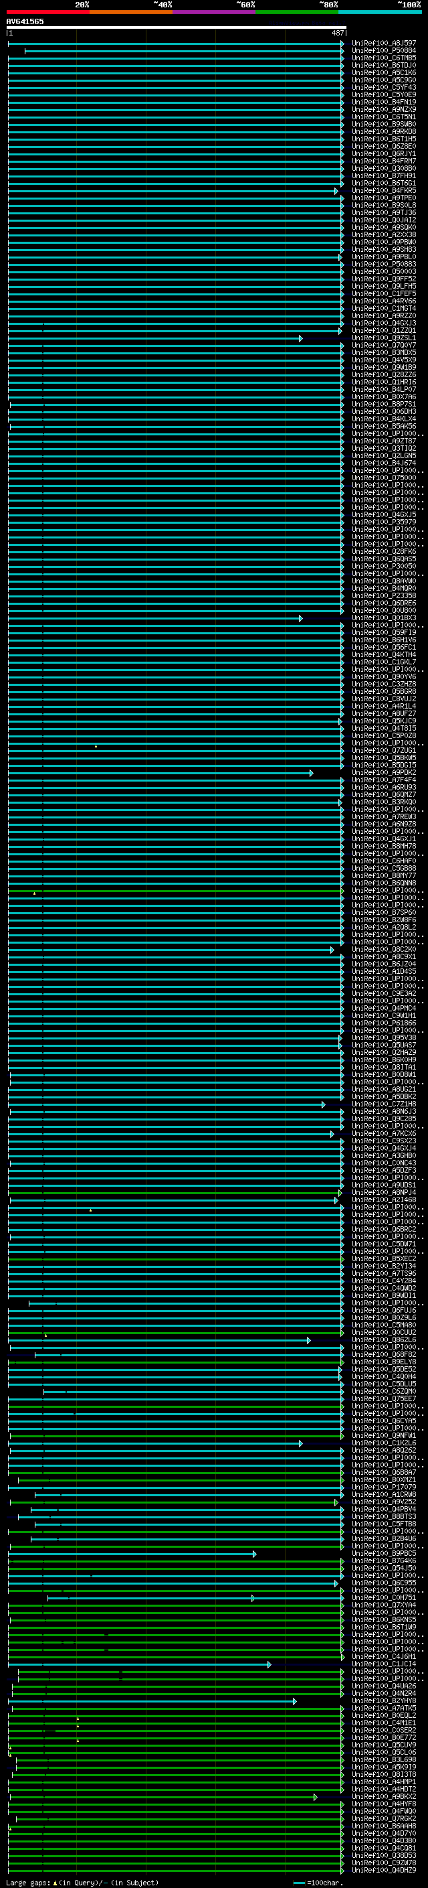Screen dimensions: 428x1888
Task: Select label UniRef100_P17079
Action: click(384, 1487)
